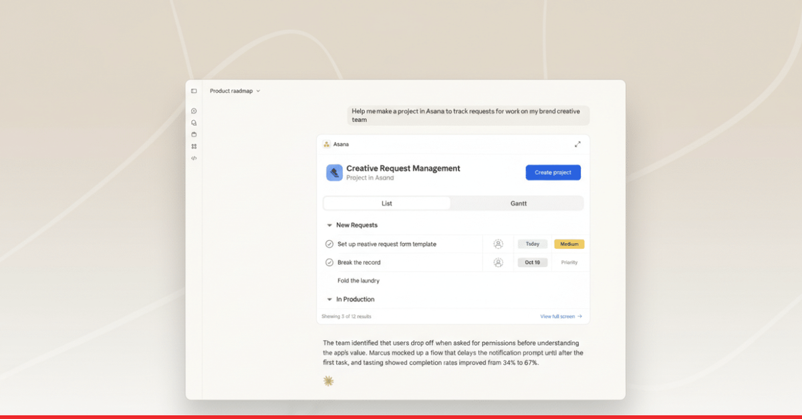Collapse the In Production section
Image resolution: width=802 pixels, height=419 pixels.
329,299
